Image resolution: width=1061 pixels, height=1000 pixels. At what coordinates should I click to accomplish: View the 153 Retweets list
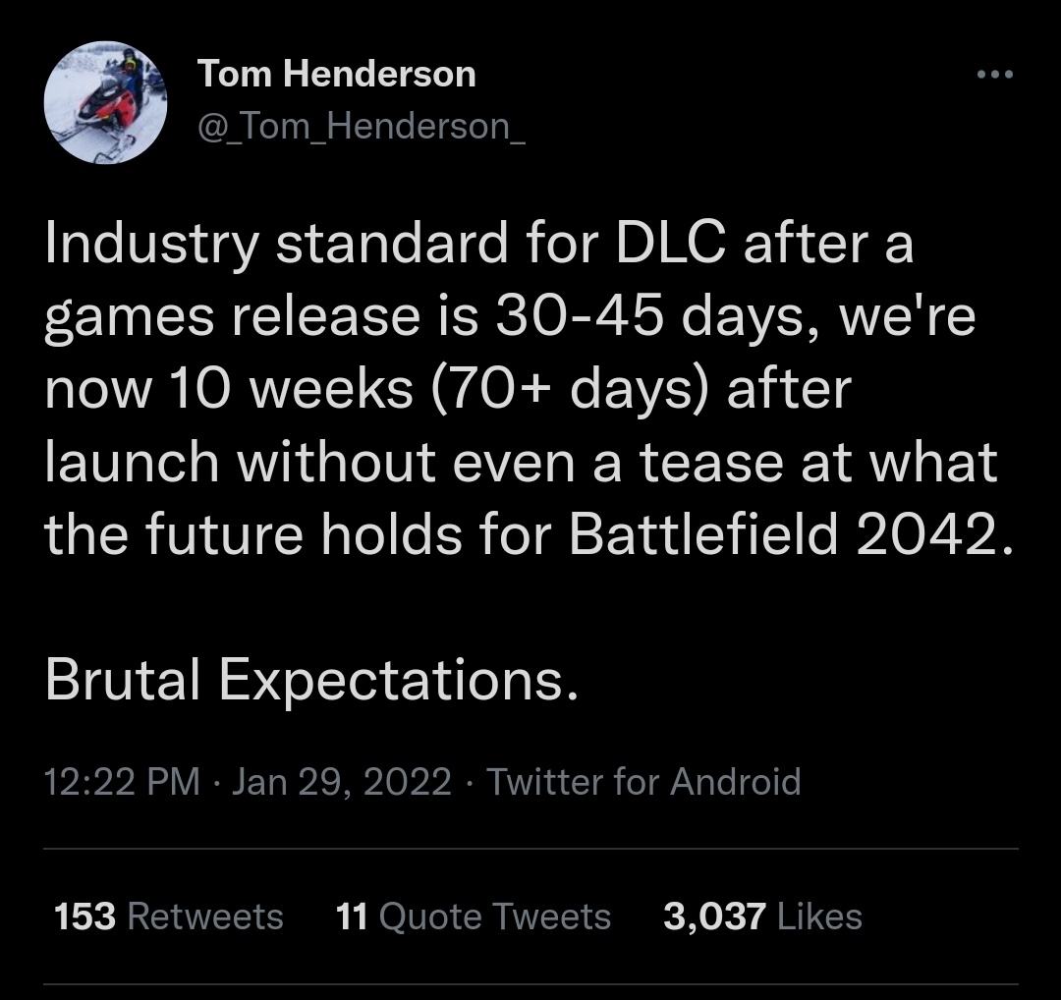(169, 917)
